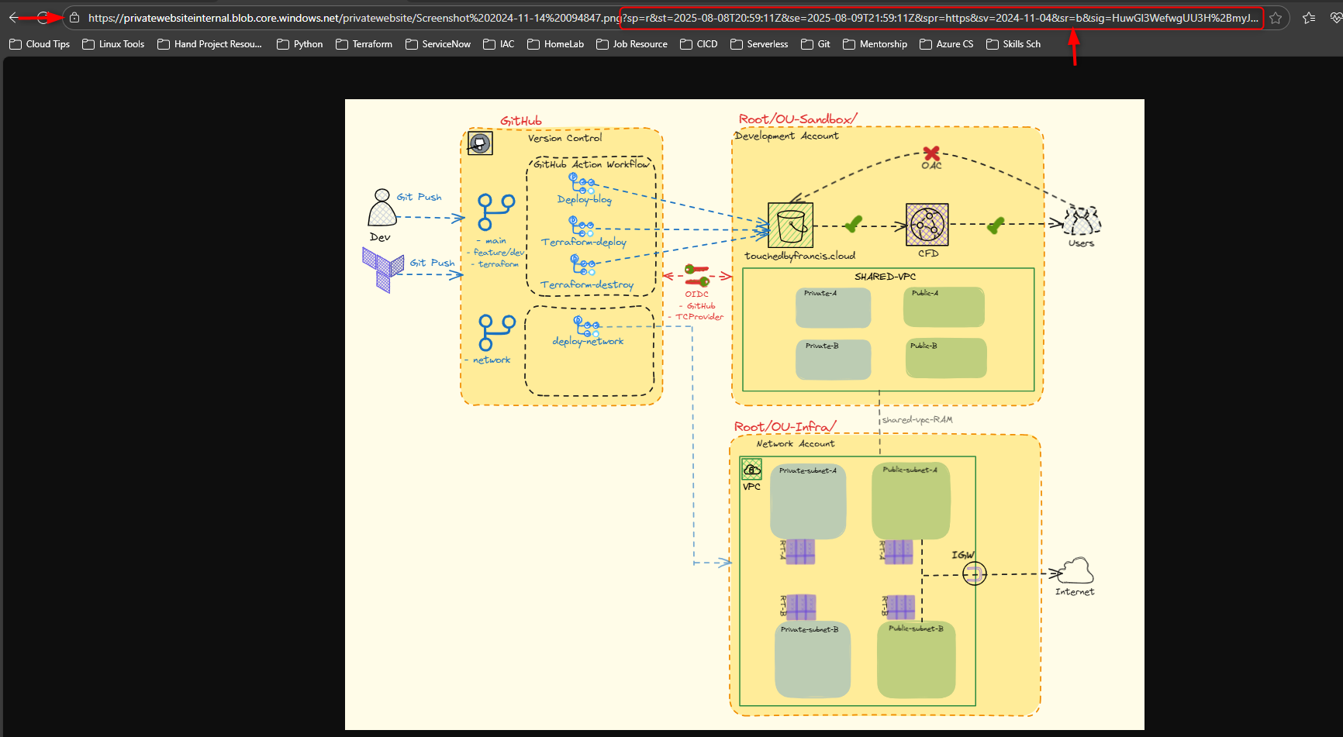The height and width of the screenshot is (737, 1343).
Task: Open the Azure CS bookmarks
Action: tap(946, 44)
